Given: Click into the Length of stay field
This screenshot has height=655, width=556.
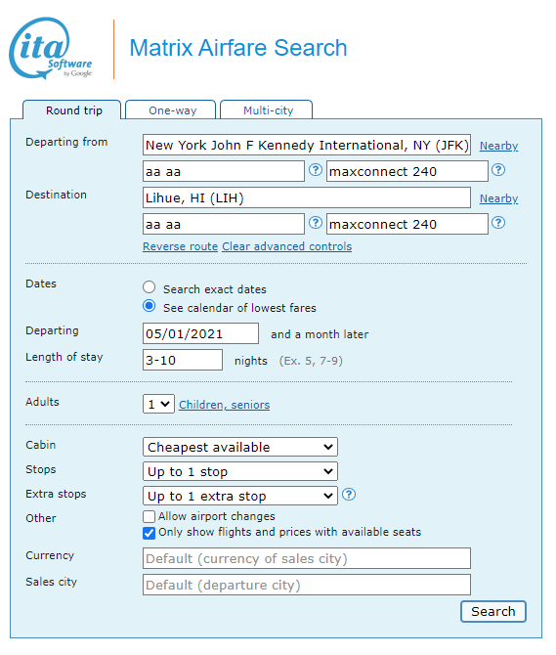Looking at the screenshot, I should click(x=183, y=360).
